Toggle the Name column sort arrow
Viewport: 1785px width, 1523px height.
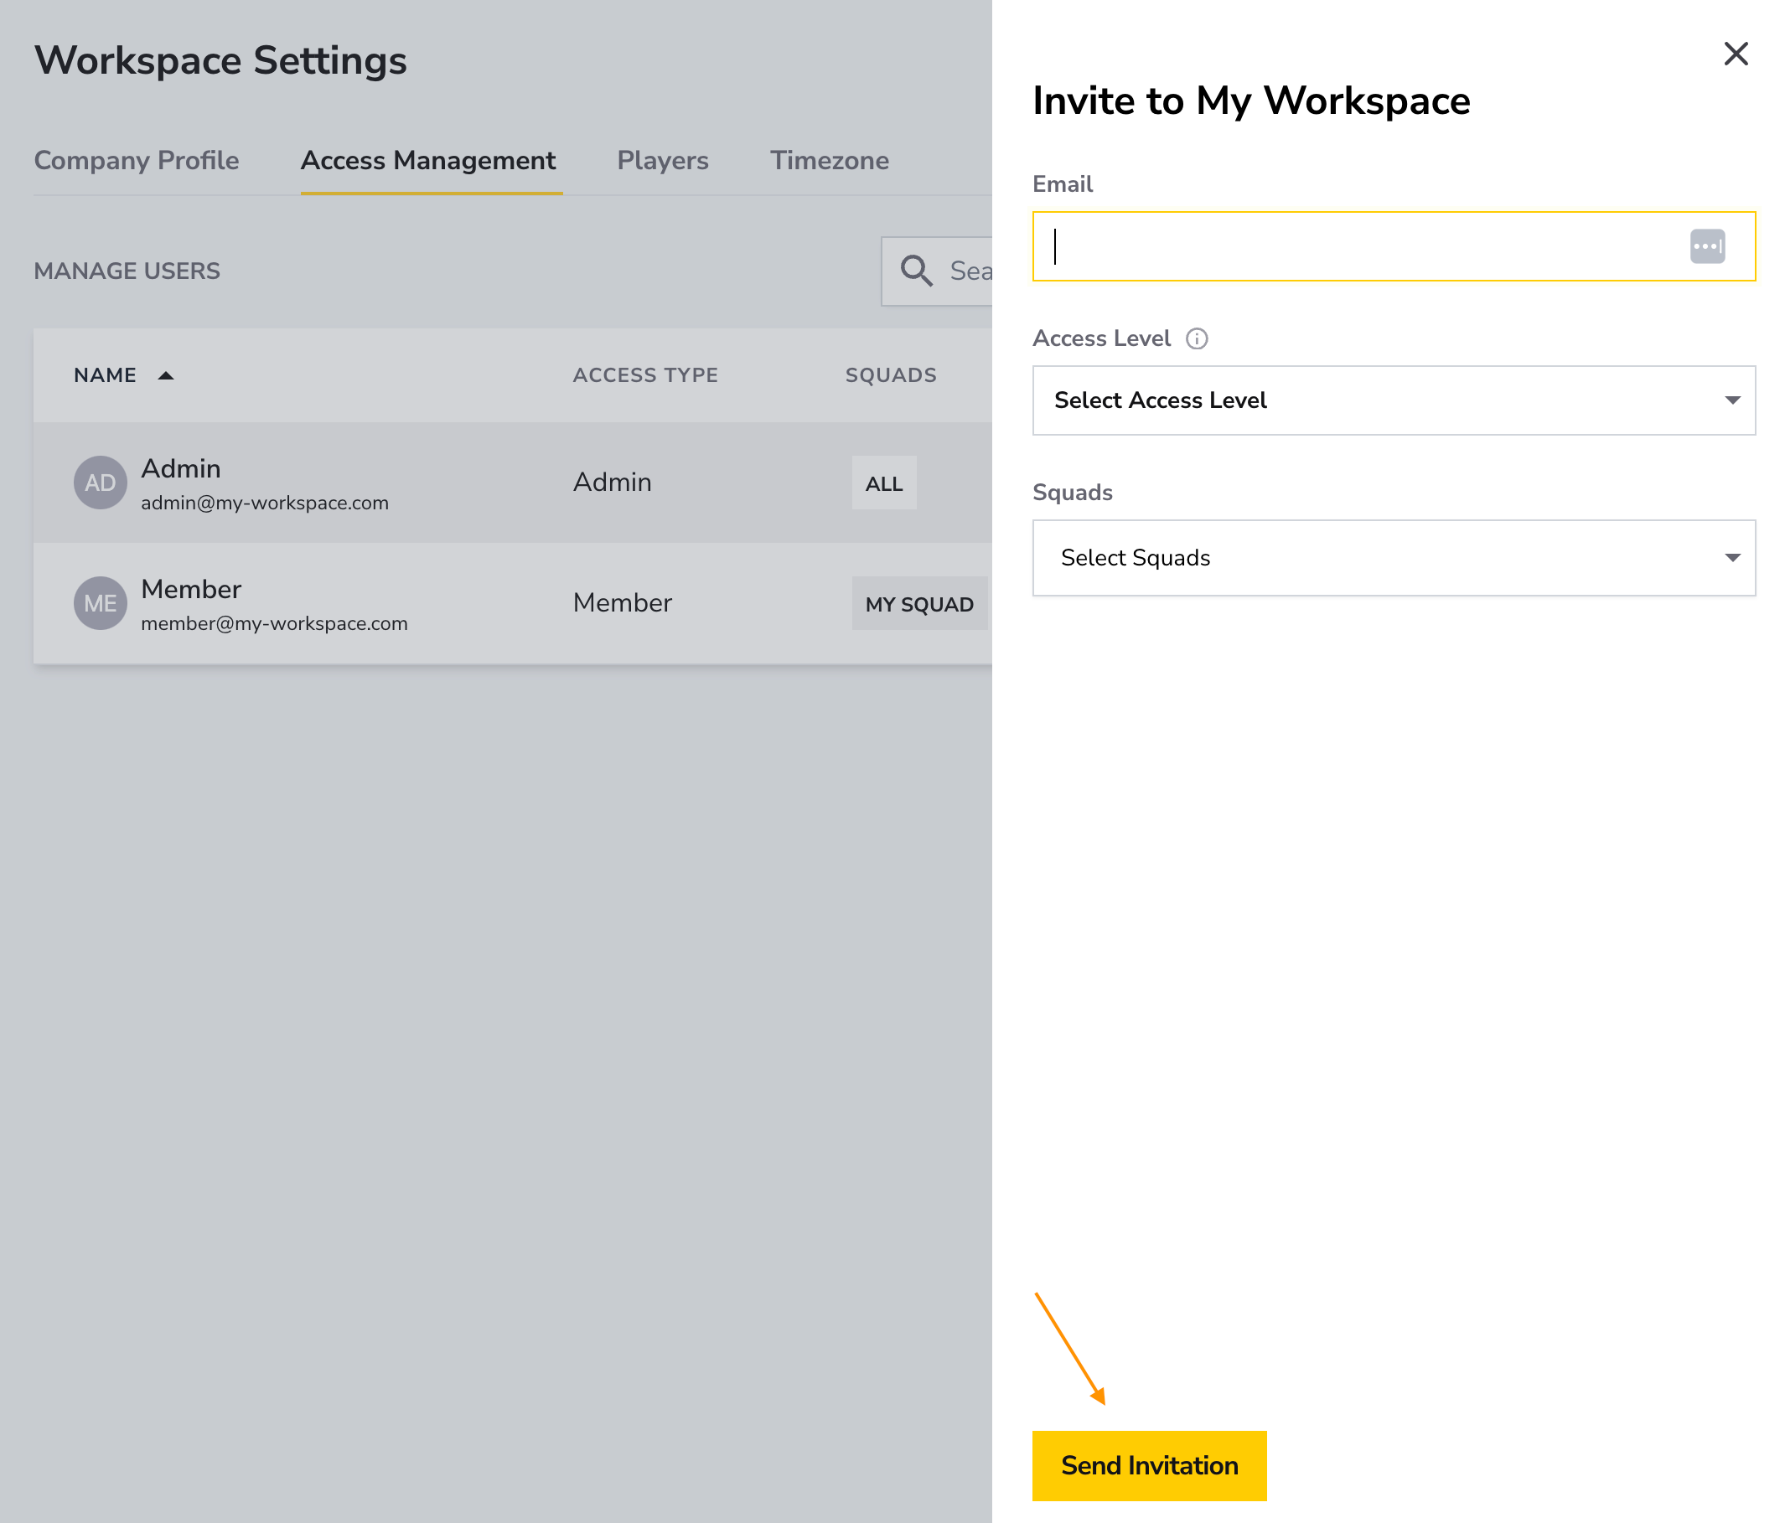click(x=166, y=375)
